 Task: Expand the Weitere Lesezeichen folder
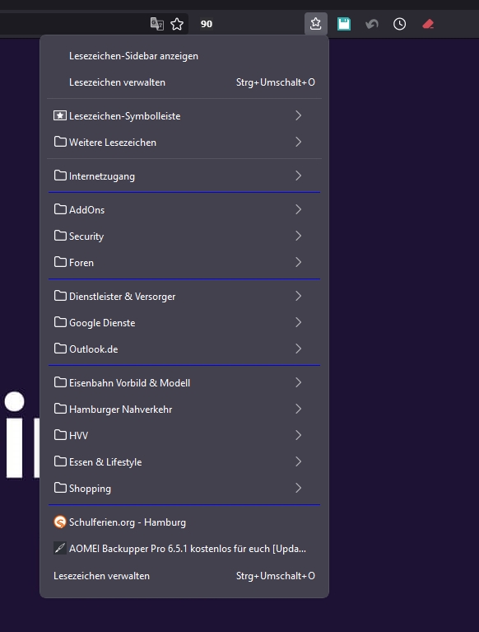point(184,143)
